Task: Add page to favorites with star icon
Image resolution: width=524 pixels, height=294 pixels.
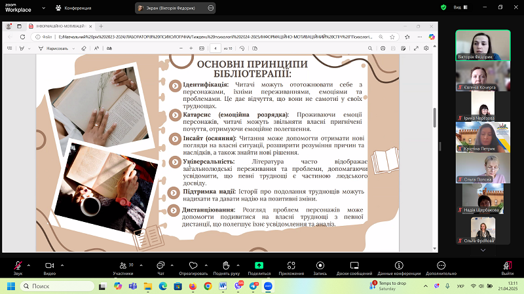Action: click(x=392, y=37)
